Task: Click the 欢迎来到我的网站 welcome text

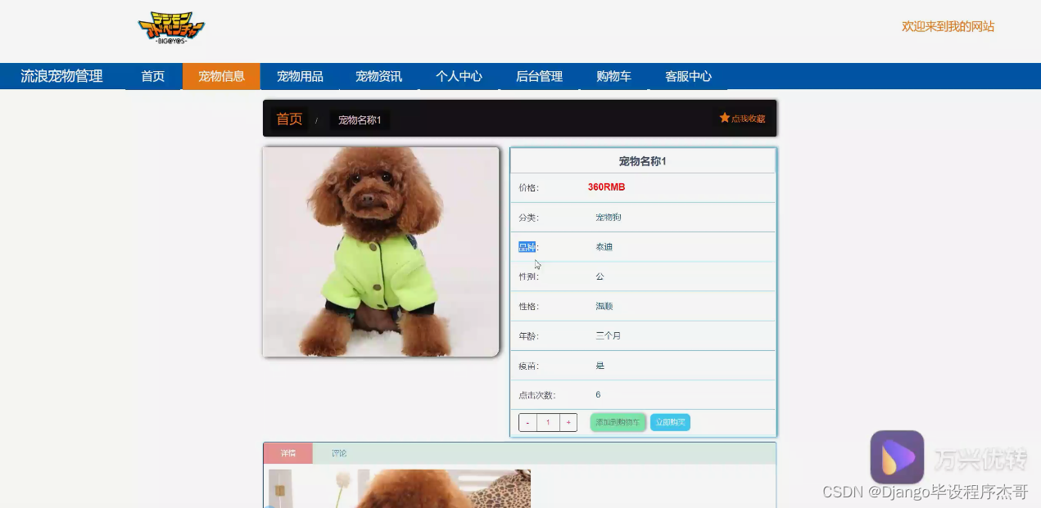Action: [x=948, y=26]
